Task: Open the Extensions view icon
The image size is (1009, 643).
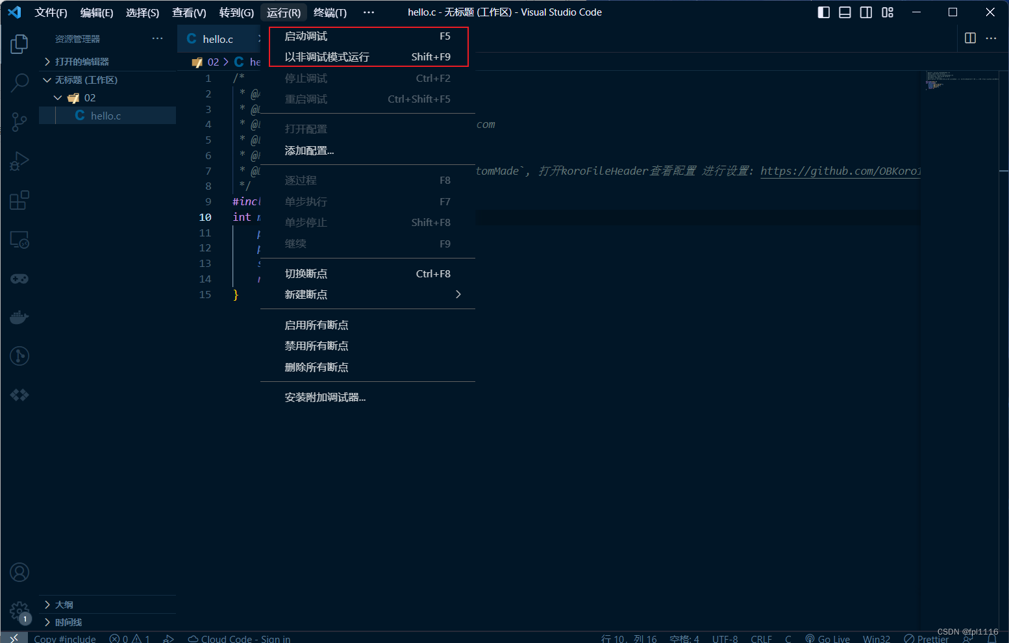Action: click(19, 200)
